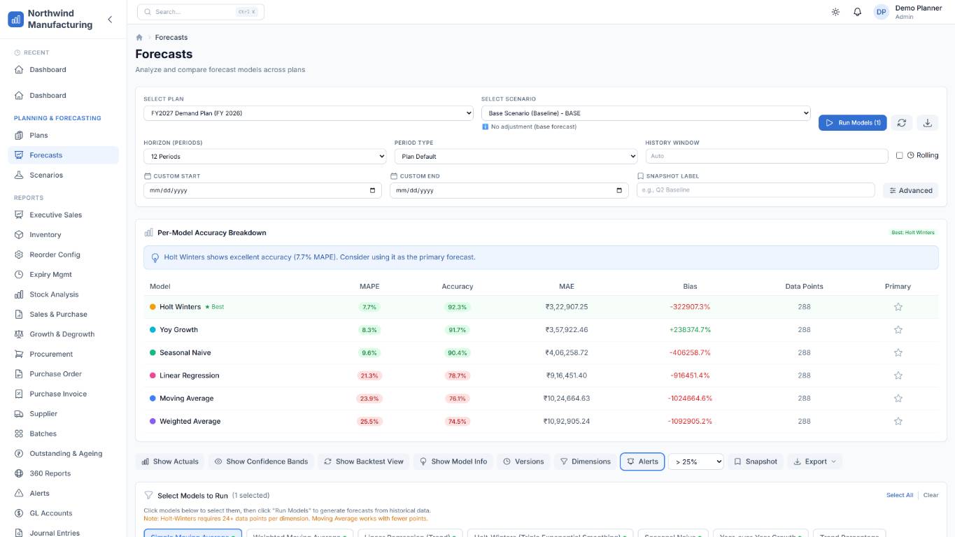Click the Advanced button
Viewport: 955px width, 537px height.
[x=910, y=190]
